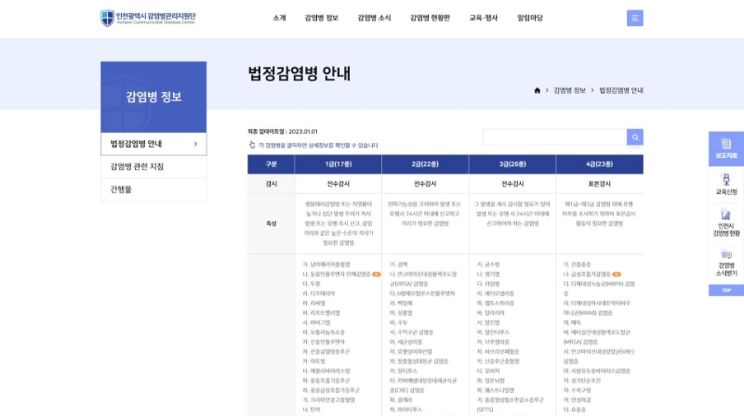Click the 1급(17종) column header
Viewport: 744px width, 416px height.
pos(339,164)
